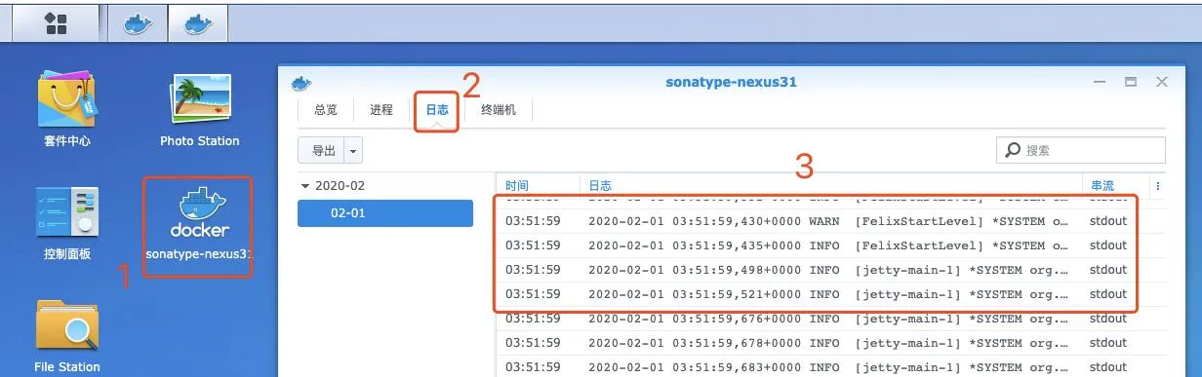This screenshot has width=1202, height=377.
Task: Click stdout in the 59,498 row
Action: [x=1108, y=270]
